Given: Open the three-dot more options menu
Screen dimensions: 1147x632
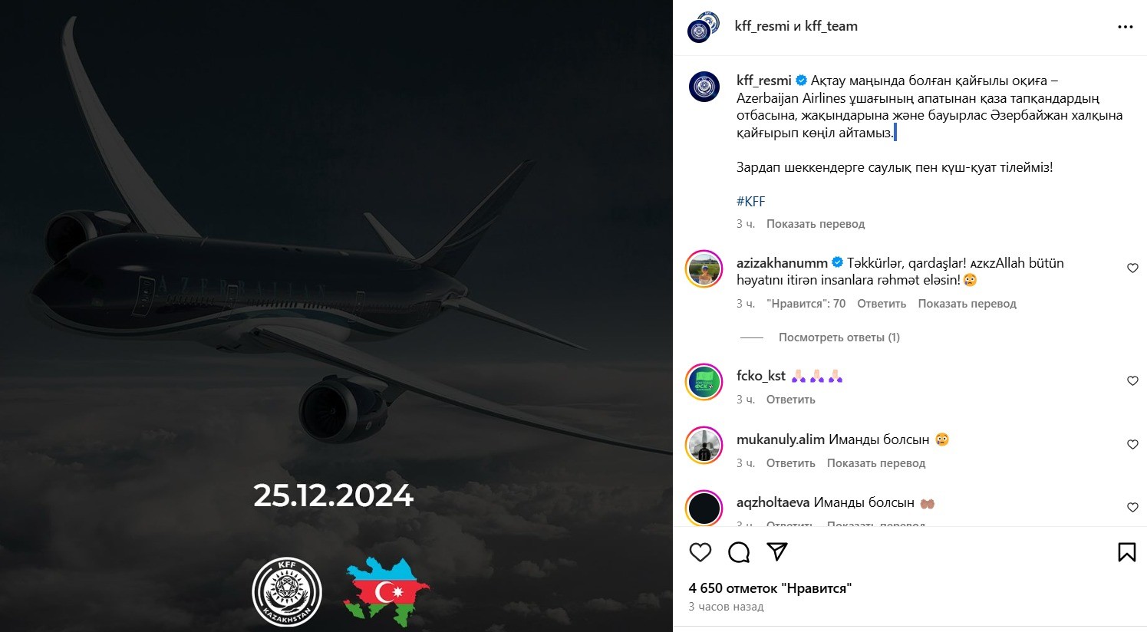Looking at the screenshot, I should (x=1125, y=27).
